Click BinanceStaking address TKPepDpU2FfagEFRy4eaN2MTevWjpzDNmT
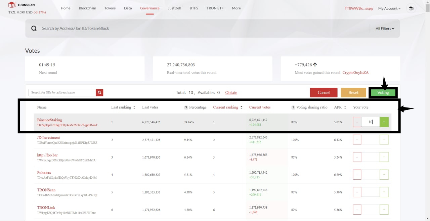This screenshot has width=430, height=221. click(x=67, y=125)
